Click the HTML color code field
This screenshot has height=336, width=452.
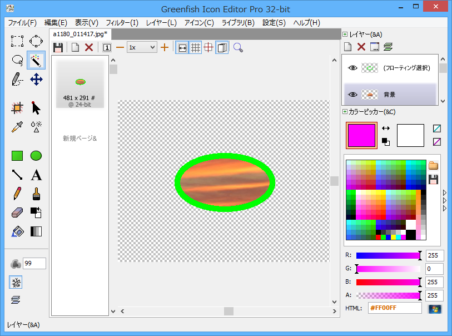[394, 308]
